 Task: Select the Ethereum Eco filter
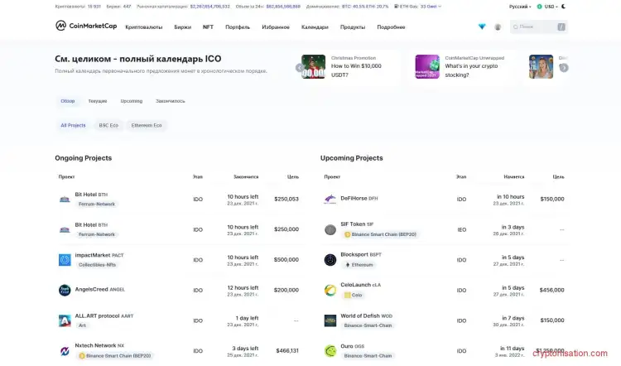click(x=147, y=125)
